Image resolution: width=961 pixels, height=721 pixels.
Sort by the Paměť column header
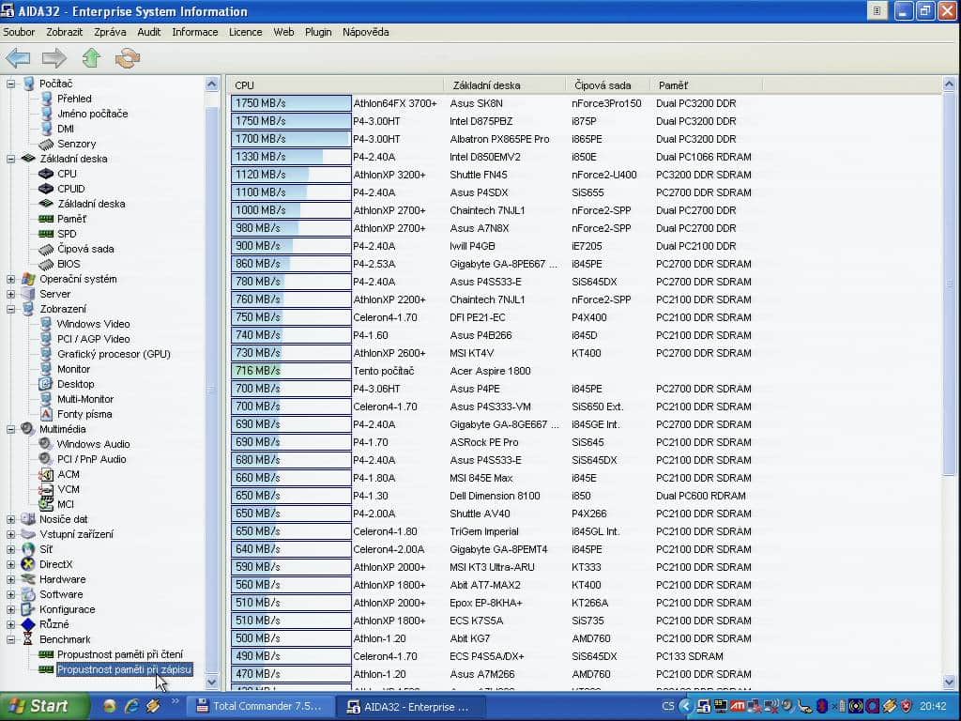(x=706, y=85)
